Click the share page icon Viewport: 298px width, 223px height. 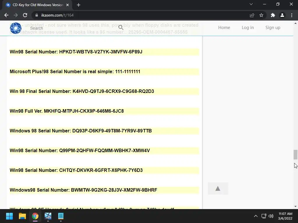252,15
